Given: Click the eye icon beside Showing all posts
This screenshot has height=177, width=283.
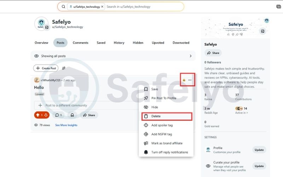Looking at the screenshot, I should (36, 56).
